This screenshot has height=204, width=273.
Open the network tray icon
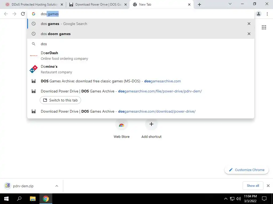click(x=232, y=199)
